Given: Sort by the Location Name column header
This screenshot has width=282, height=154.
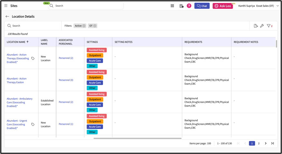Looking at the screenshot, I should 18,42.
